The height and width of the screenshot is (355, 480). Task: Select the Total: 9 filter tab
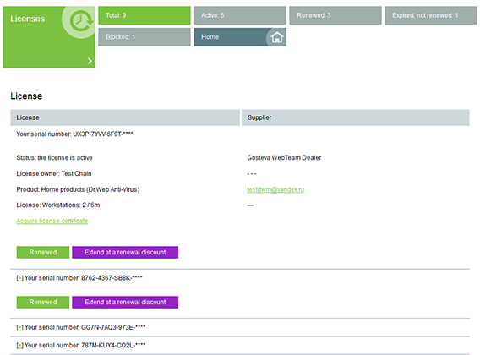(145, 15)
